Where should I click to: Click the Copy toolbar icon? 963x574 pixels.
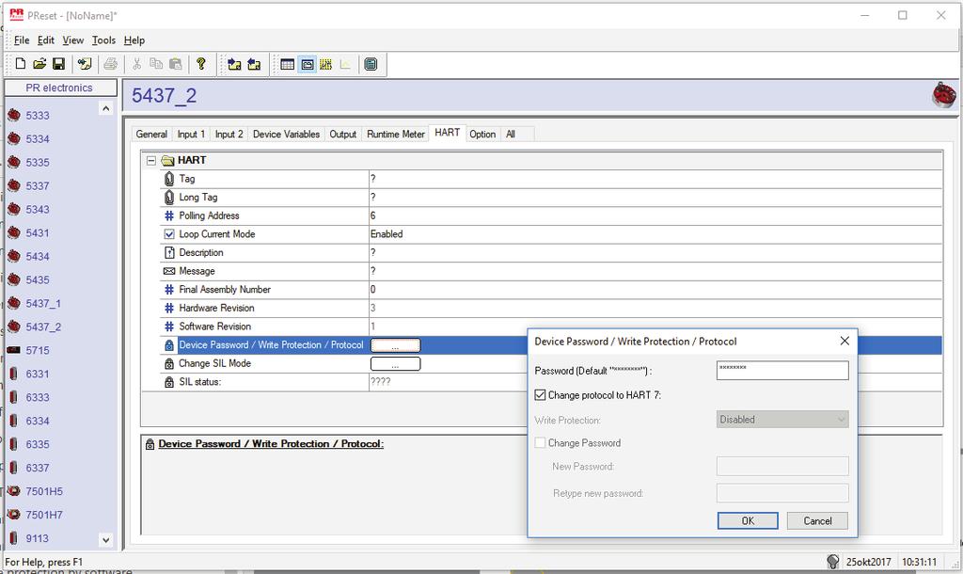pos(156,64)
